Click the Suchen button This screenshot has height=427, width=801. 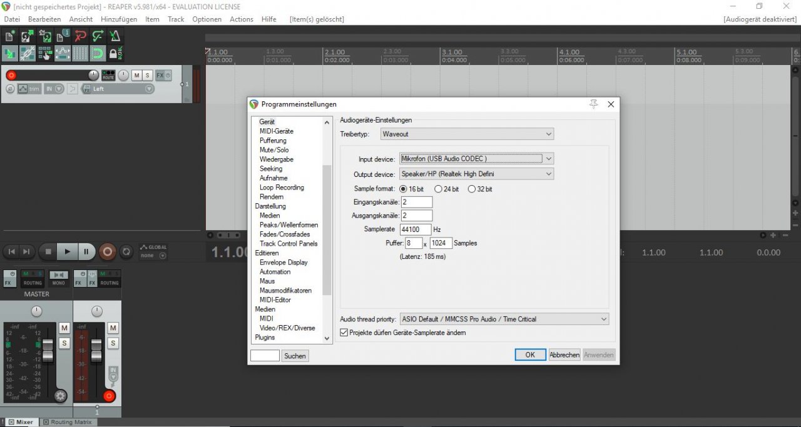pos(295,356)
